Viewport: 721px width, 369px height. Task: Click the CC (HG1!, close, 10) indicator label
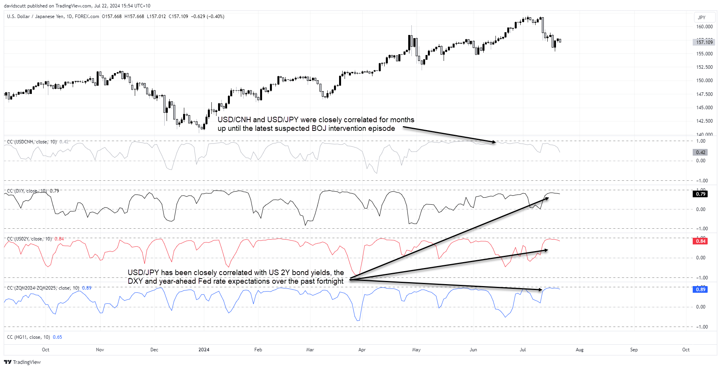28,337
